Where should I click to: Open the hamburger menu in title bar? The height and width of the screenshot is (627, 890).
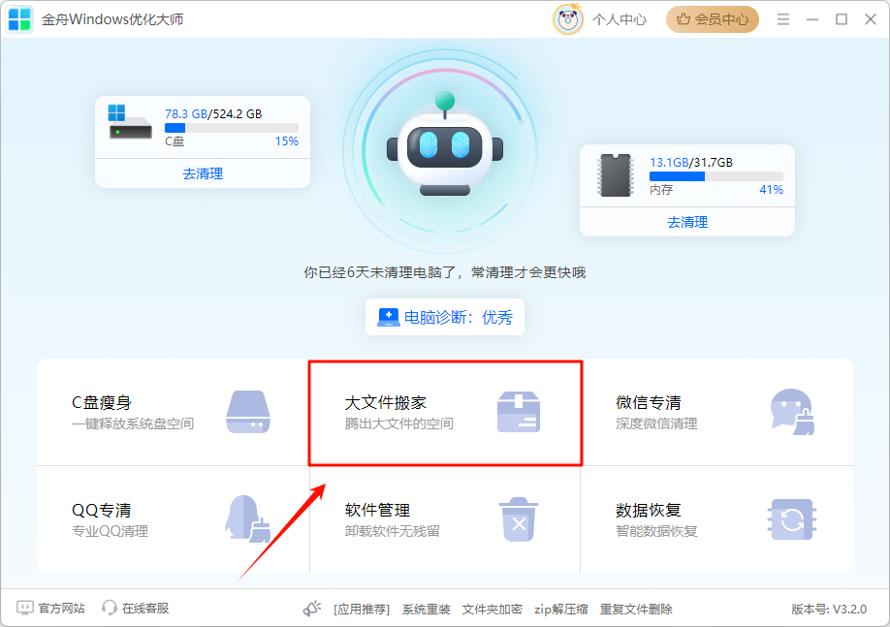point(783,19)
